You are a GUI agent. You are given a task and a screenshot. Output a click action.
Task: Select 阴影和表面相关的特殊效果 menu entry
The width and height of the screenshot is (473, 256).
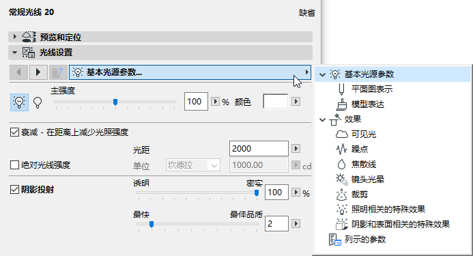point(401,225)
